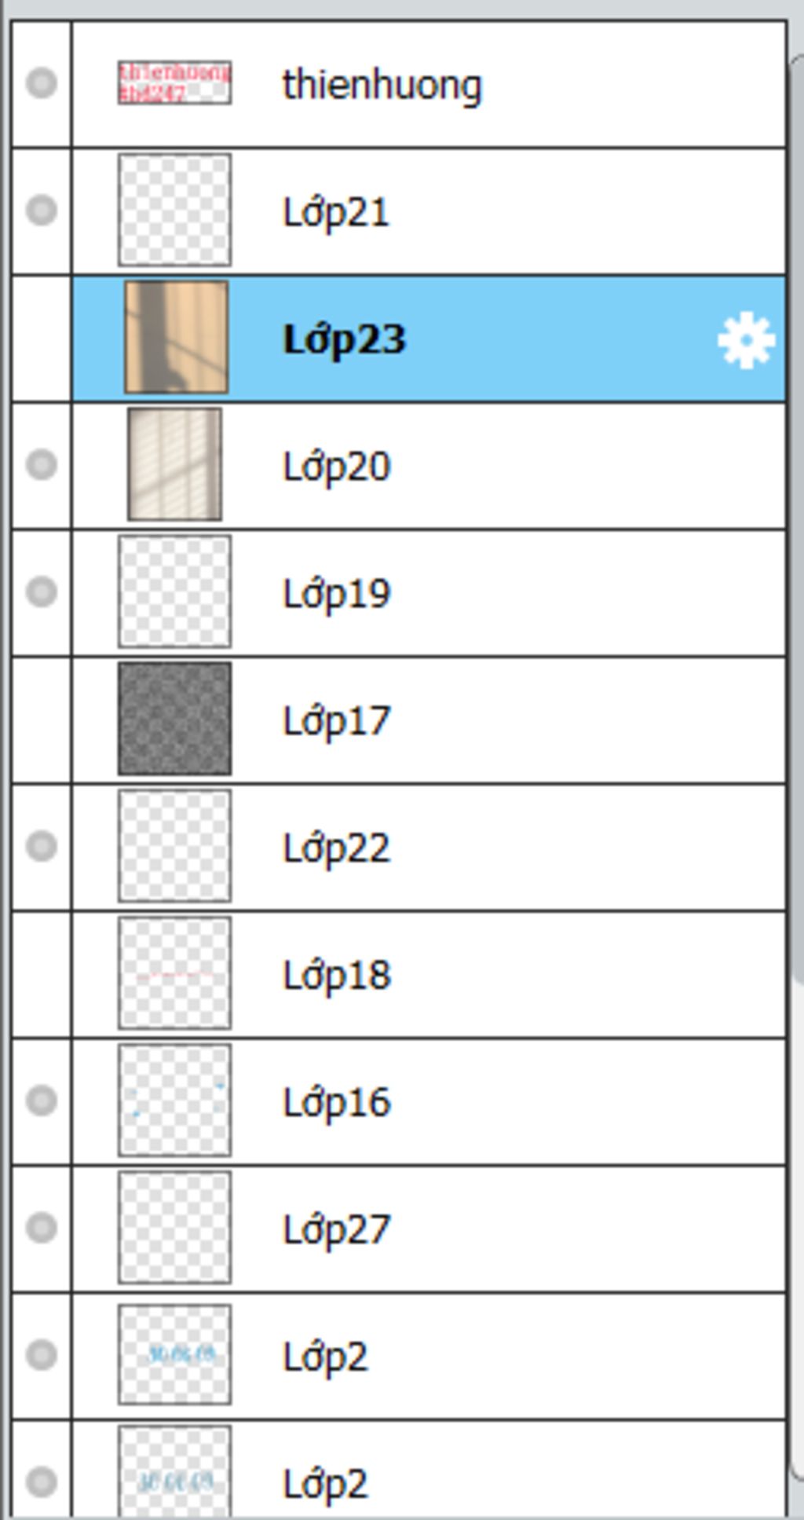
Task: Toggle visibility of layer Lớp20
Action: 42,465
